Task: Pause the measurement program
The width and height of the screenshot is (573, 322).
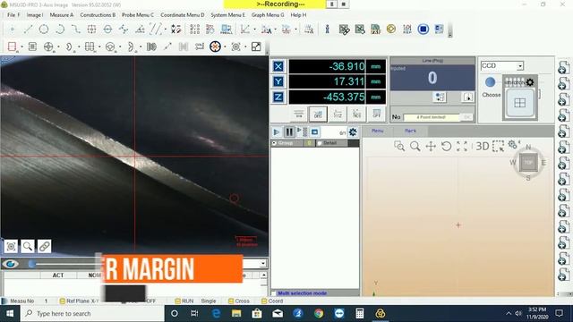Action: (x=289, y=132)
